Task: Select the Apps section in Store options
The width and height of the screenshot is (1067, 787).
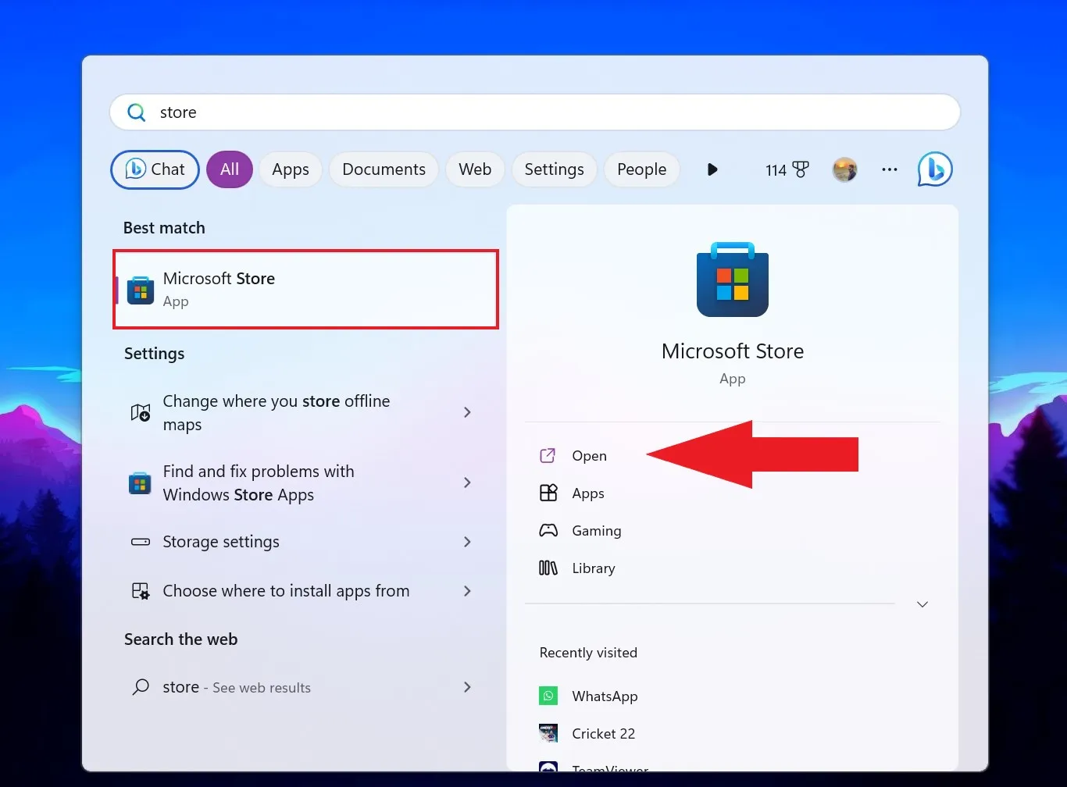Action: (x=587, y=493)
